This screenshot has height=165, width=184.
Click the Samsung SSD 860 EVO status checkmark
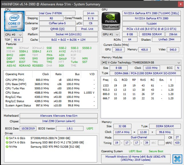(7, 142)
